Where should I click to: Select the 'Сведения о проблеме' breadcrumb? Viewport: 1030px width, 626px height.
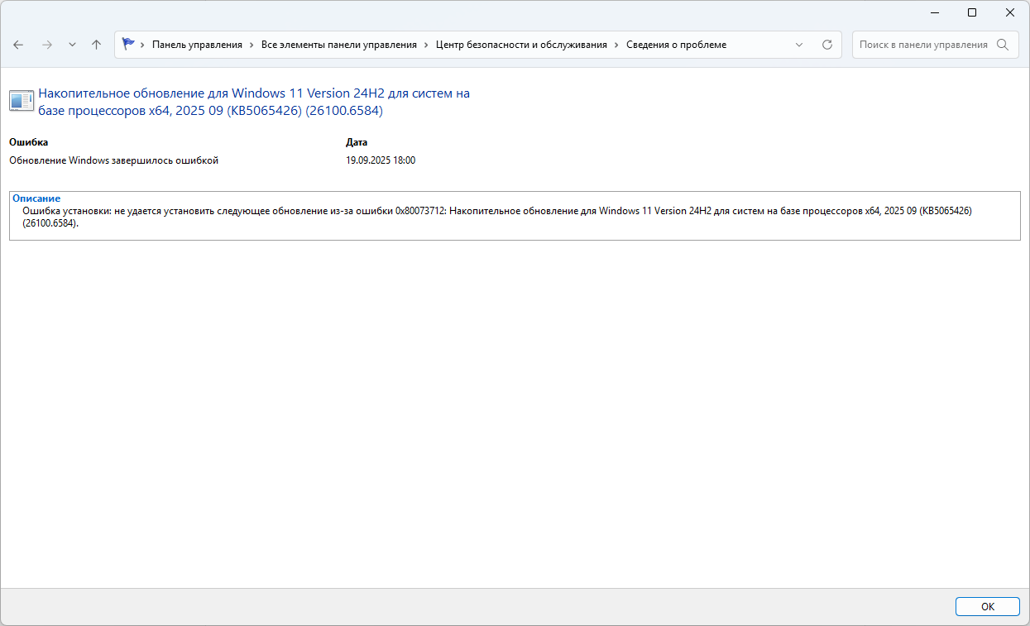tap(676, 45)
